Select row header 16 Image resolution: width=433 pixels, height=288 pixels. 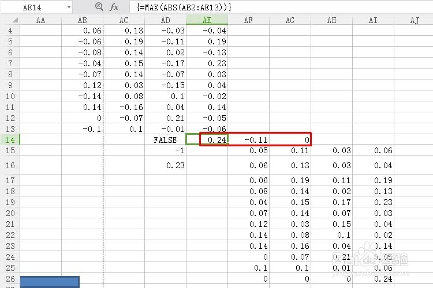click(x=10, y=165)
